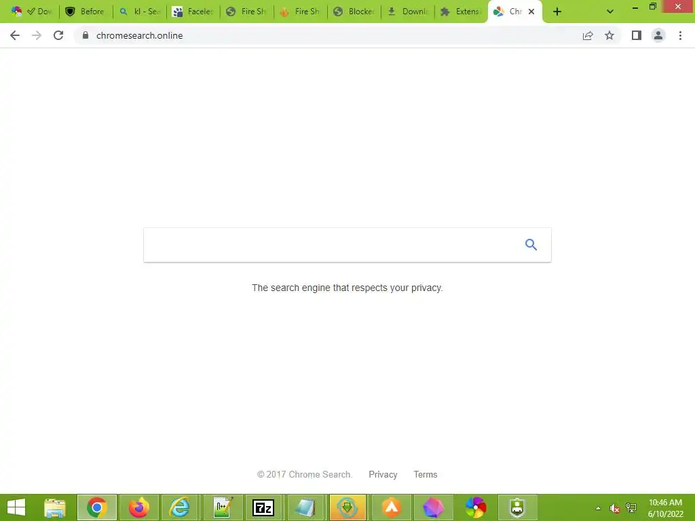
Task: Switch to Fire Sh tab with flame icon
Action: (301, 12)
